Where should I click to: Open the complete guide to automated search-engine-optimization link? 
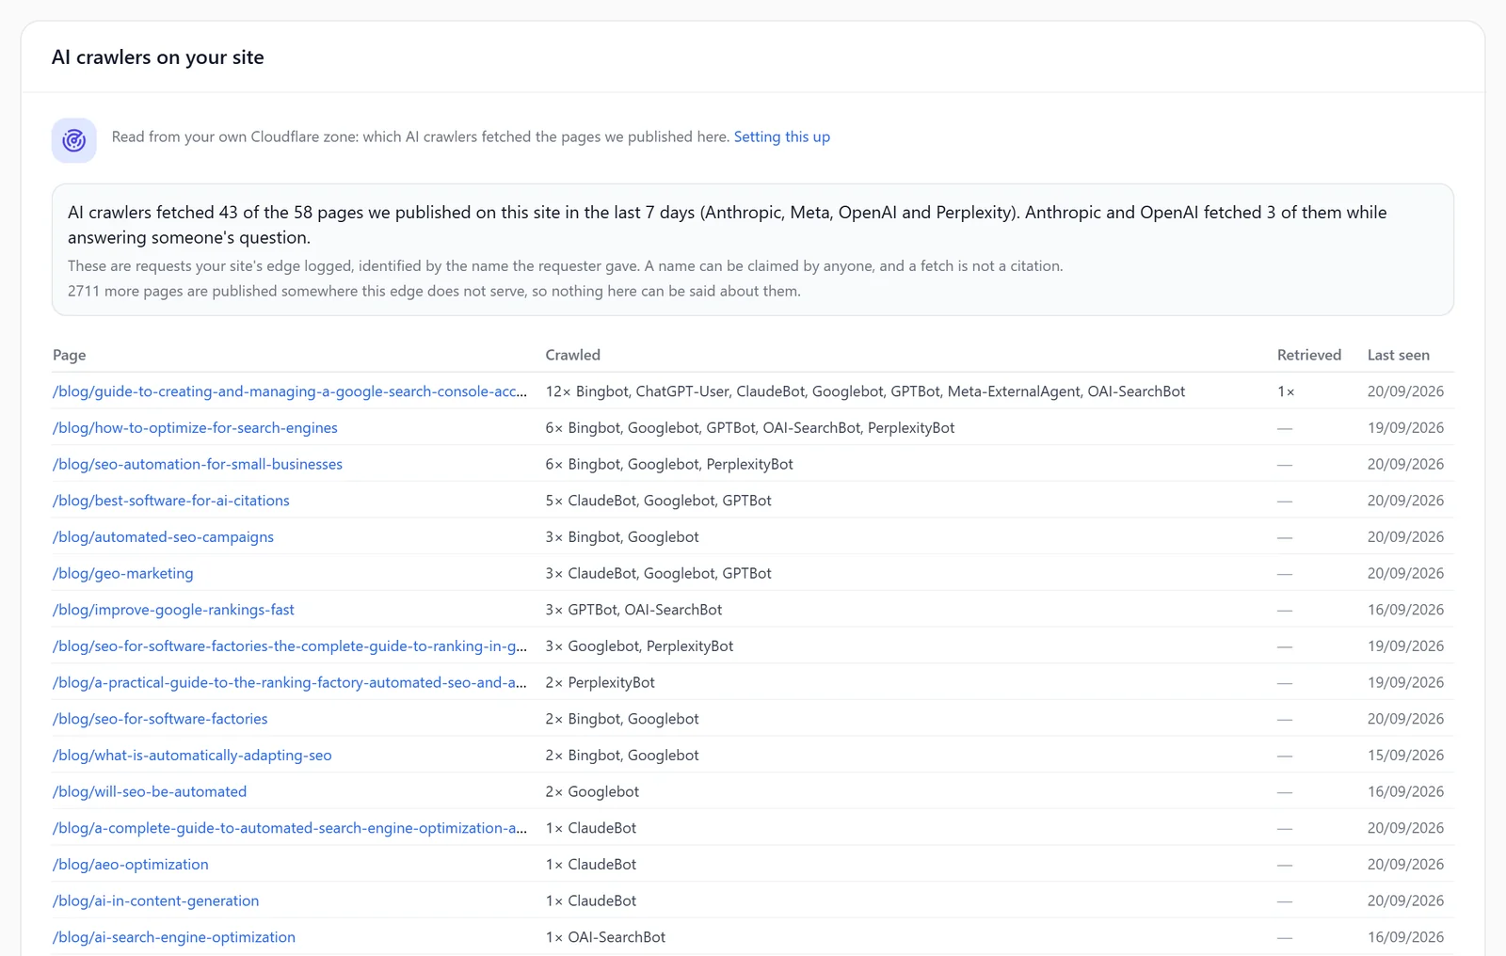click(290, 828)
